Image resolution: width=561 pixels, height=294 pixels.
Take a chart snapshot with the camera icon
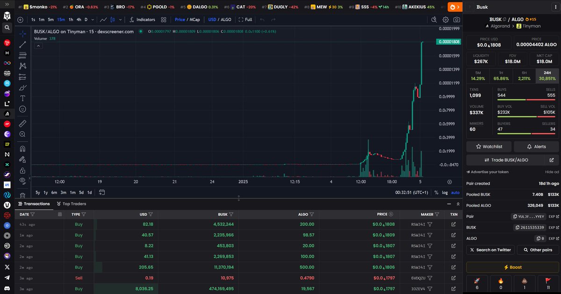456,20
